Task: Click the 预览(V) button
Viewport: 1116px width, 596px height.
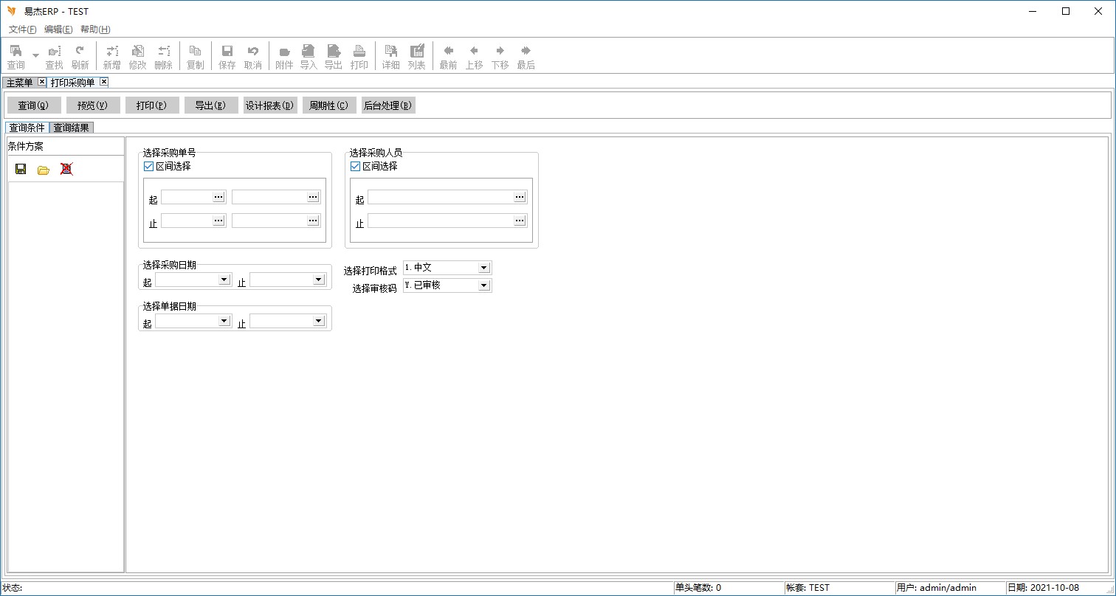Action: [93, 105]
